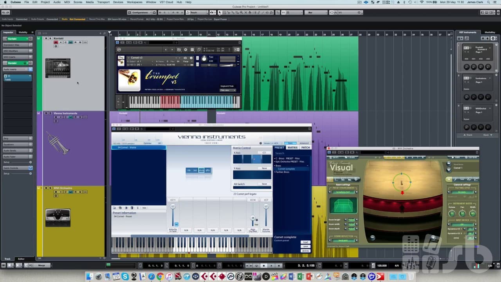Go to next Kontakt preset arrow

click(172, 50)
